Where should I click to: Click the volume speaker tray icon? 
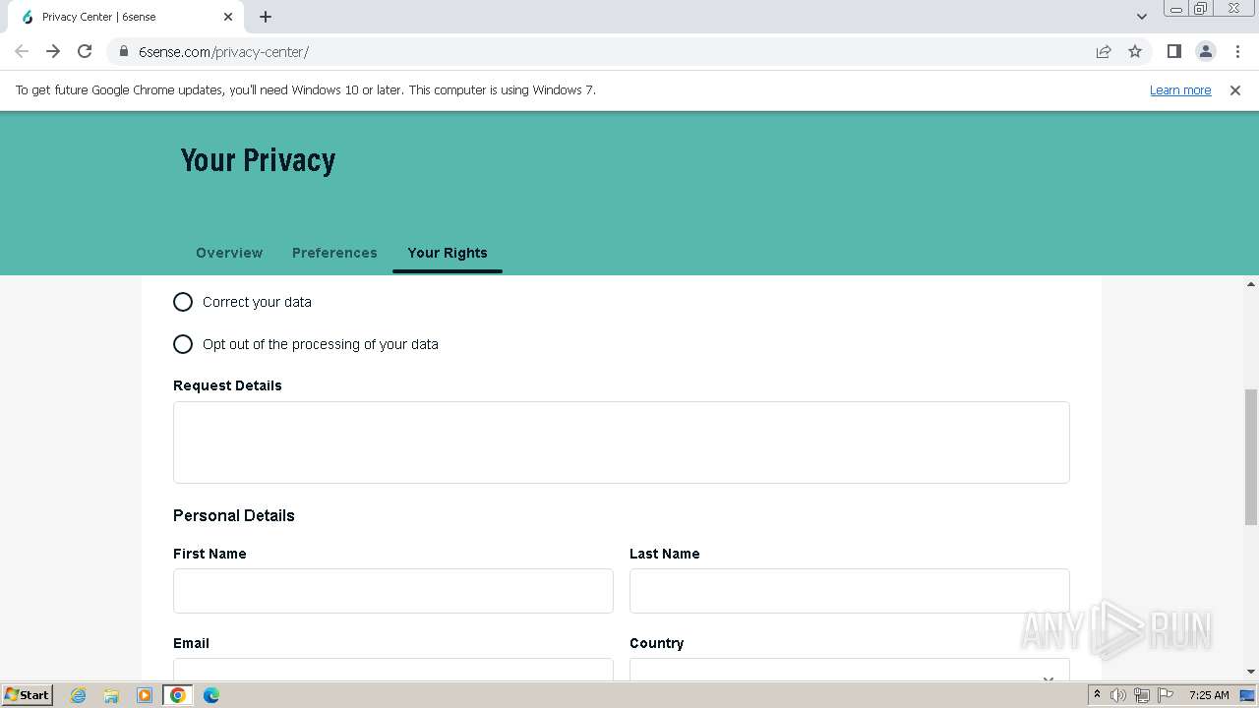(x=1118, y=695)
